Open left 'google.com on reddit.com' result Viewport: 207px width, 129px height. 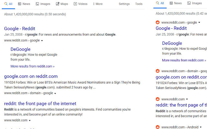(31, 76)
